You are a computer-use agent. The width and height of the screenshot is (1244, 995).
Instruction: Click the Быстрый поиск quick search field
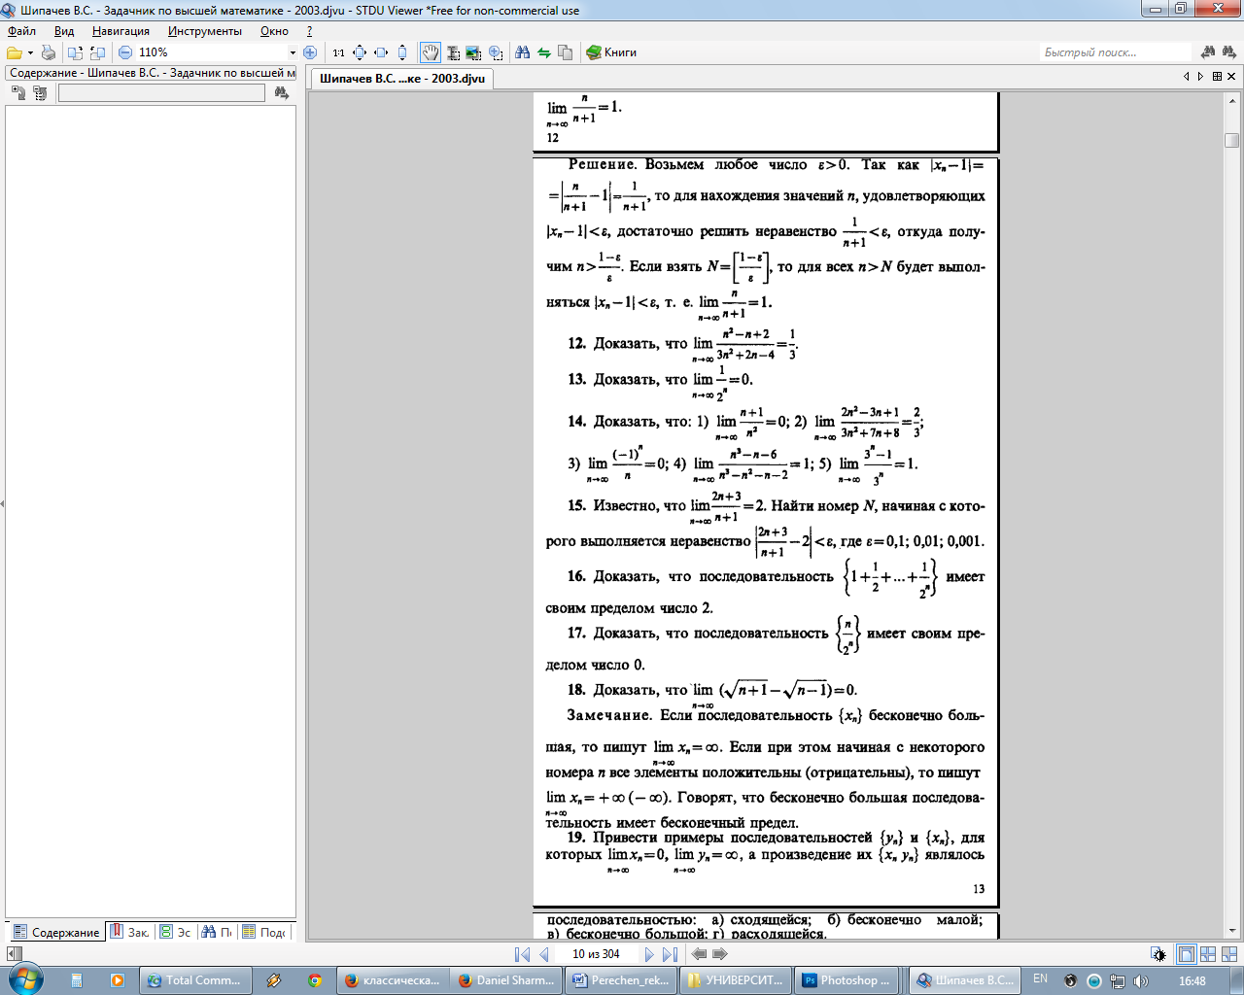[x=1115, y=52]
